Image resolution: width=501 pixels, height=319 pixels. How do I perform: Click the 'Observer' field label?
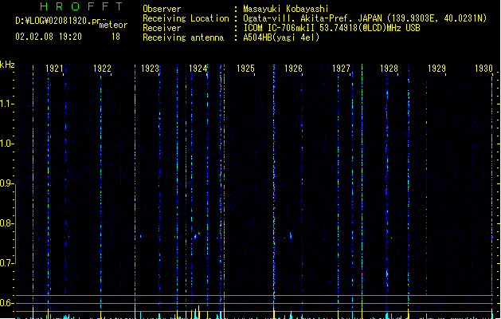(162, 9)
